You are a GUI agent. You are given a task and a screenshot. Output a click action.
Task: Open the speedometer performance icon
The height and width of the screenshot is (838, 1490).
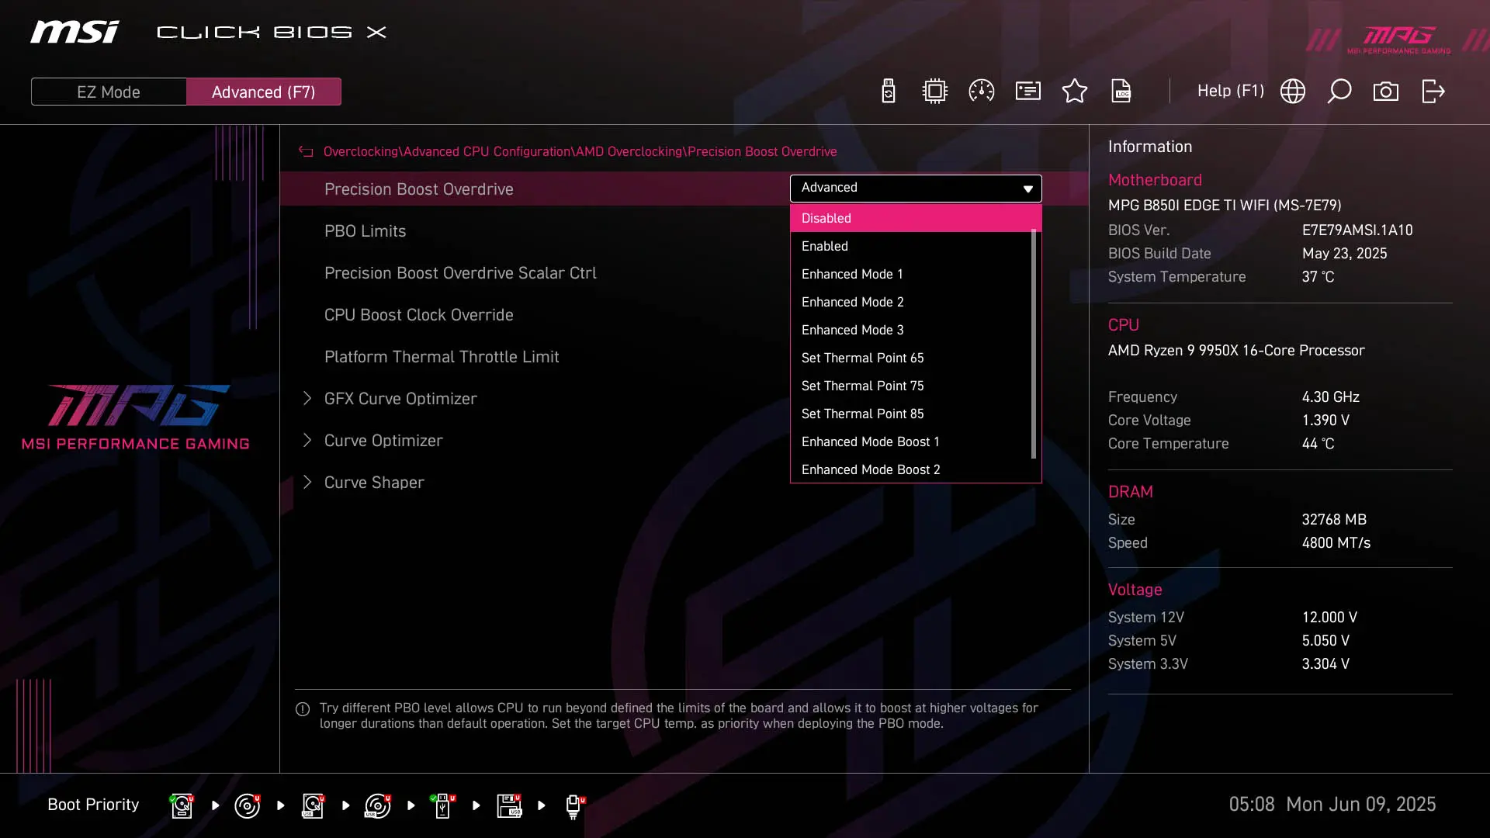click(x=982, y=91)
